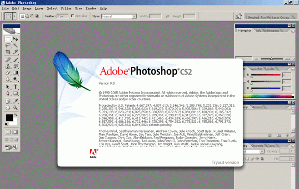Screen dimensions: 299x189
Task: Switch to the Channels tab
Action: click(x=257, y=146)
